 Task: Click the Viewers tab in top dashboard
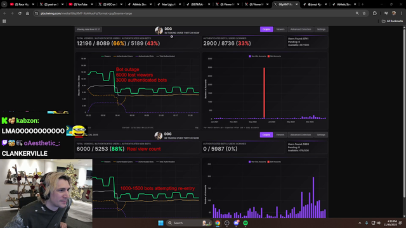[280, 29]
